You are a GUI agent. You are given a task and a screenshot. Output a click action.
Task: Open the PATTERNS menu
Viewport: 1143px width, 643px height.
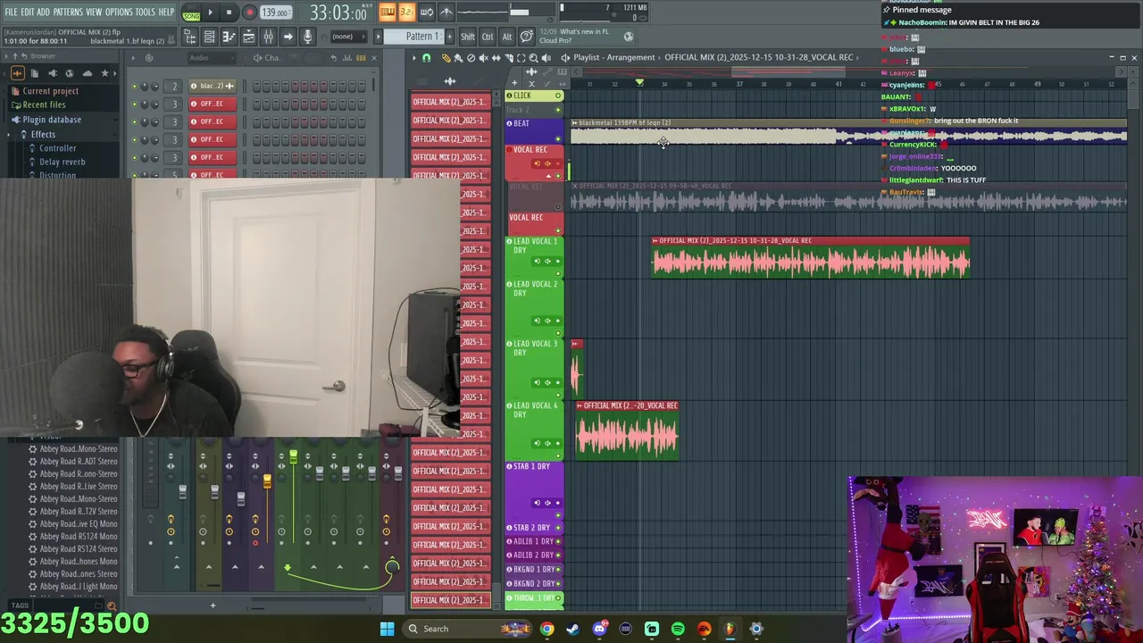68,12
